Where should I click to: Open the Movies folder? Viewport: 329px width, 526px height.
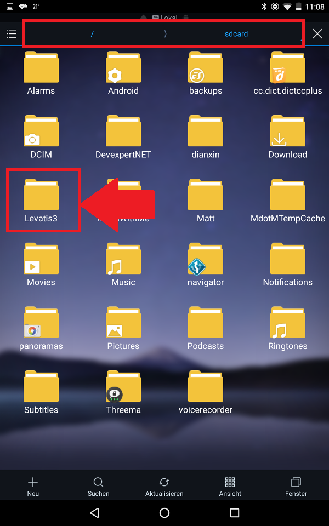tap(41, 265)
